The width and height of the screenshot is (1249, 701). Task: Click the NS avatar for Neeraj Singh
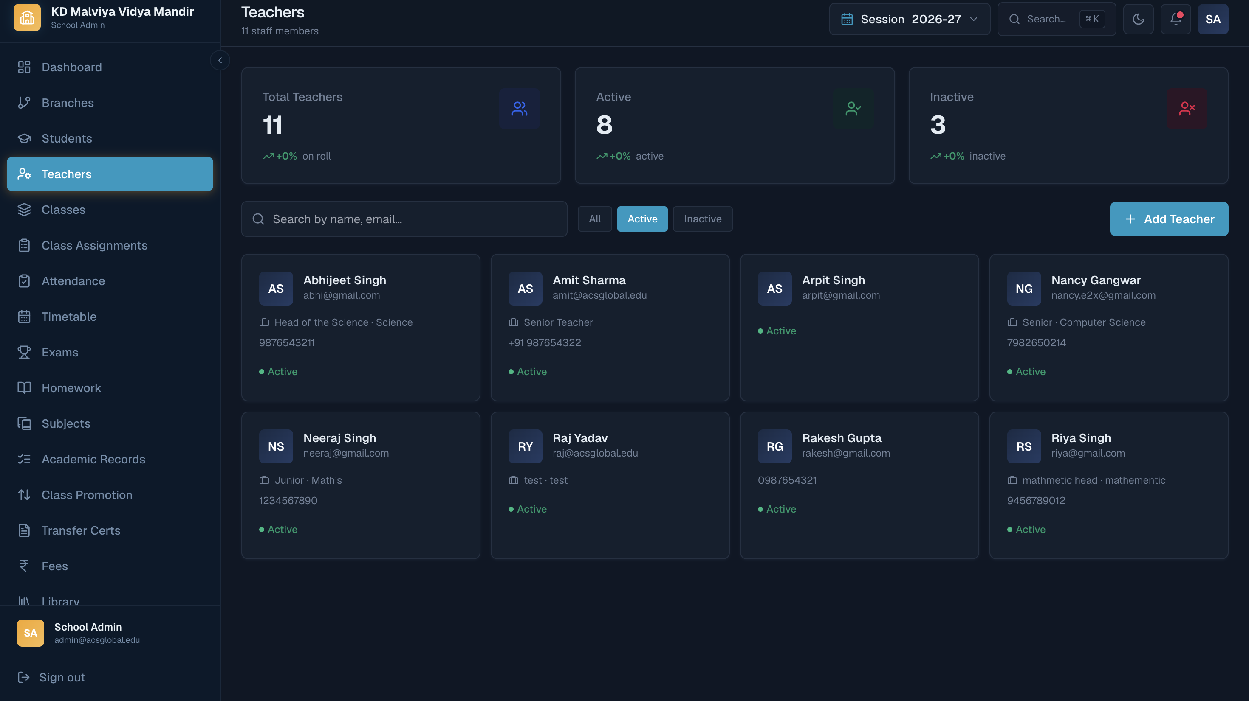[x=276, y=447]
